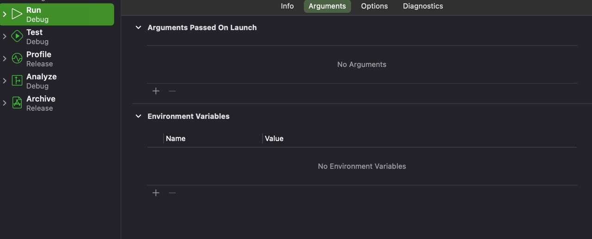Switch to the Diagnostics tab

click(423, 6)
